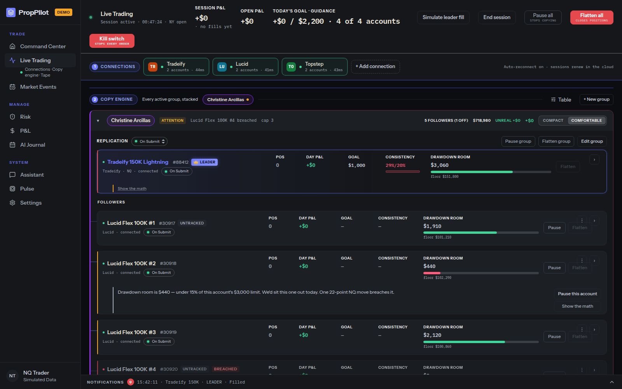Collapse the Christine Arcillas group triangle

point(98,121)
